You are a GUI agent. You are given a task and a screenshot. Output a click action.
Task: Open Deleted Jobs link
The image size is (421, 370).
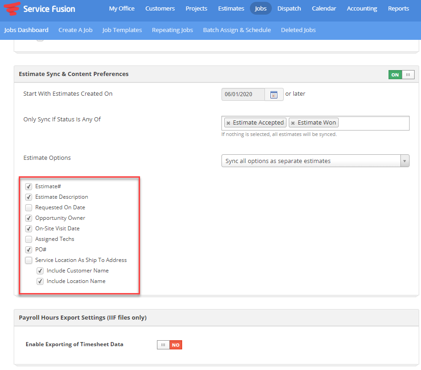(x=298, y=30)
